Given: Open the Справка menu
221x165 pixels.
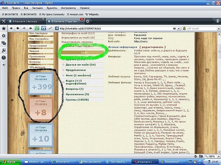Looking at the screenshot, I should (85, 8).
